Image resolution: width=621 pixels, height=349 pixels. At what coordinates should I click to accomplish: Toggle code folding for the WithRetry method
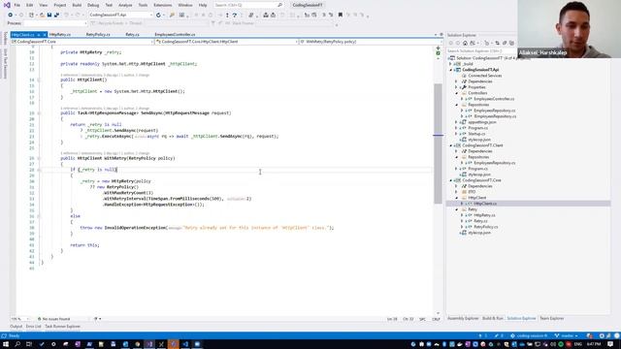(39, 158)
